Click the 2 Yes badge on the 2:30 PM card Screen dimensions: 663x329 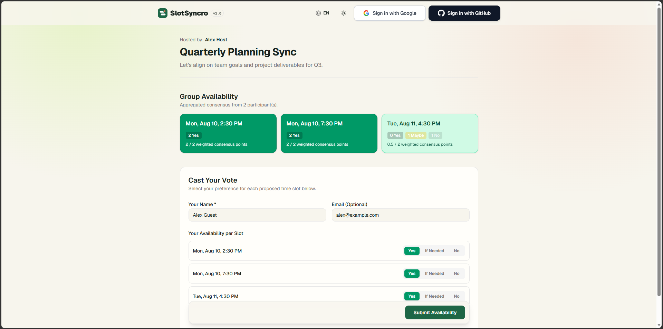[x=194, y=135]
